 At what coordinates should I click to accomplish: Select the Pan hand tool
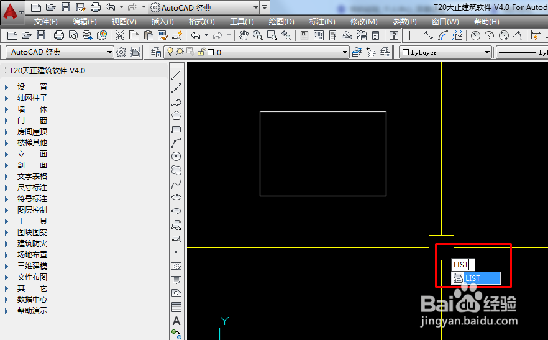tap(244, 35)
